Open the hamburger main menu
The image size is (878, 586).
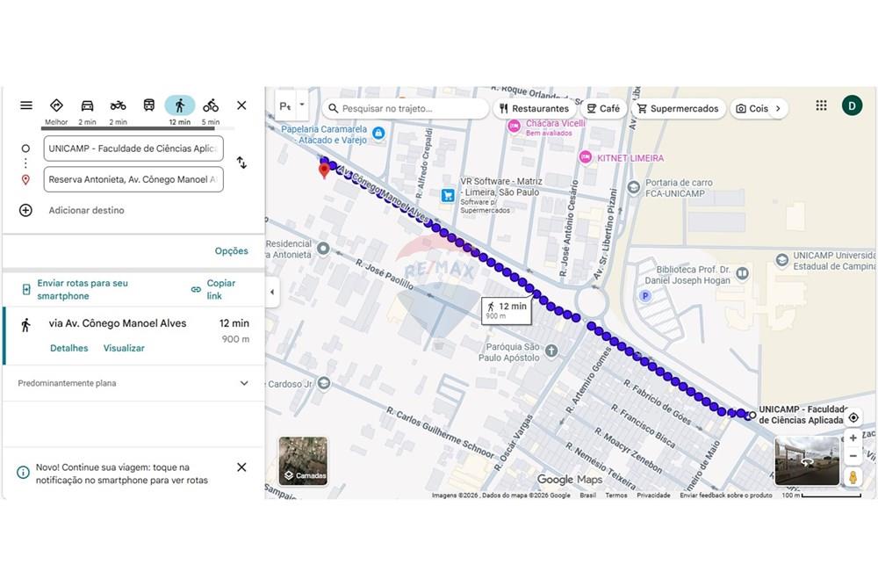pos(26,105)
